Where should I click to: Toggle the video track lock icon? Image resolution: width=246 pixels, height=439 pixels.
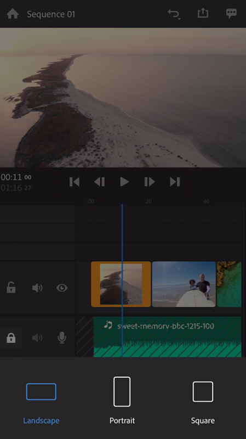11,288
